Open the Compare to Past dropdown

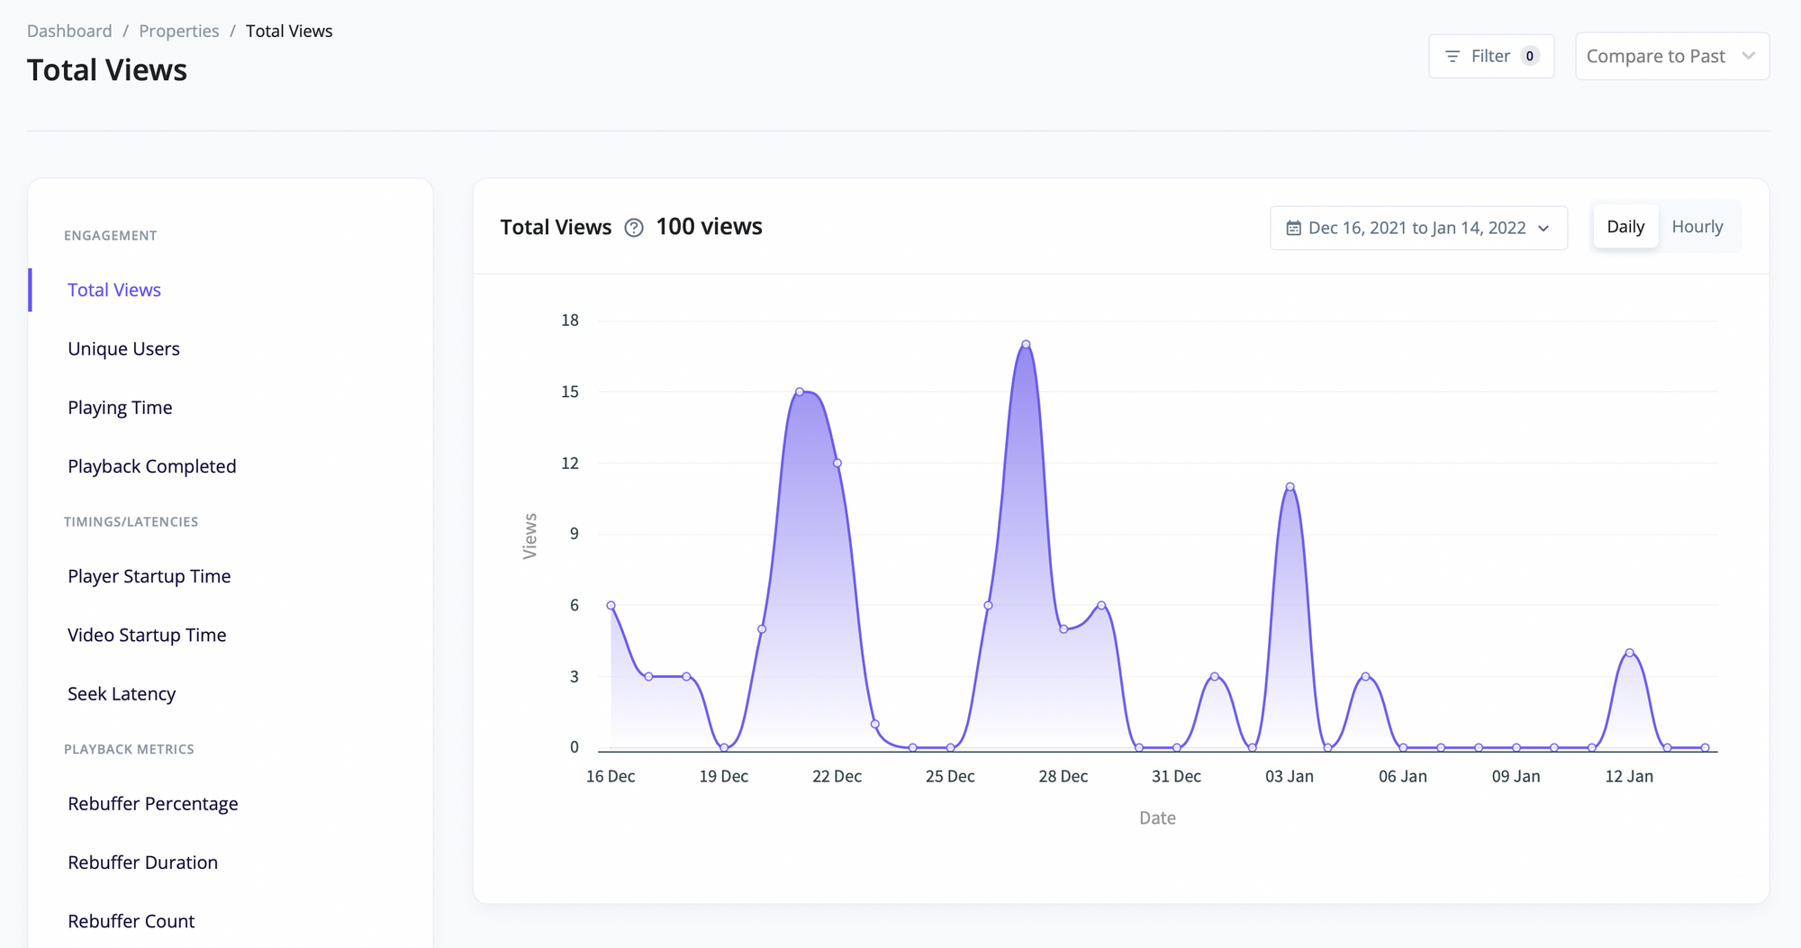[1672, 56]
